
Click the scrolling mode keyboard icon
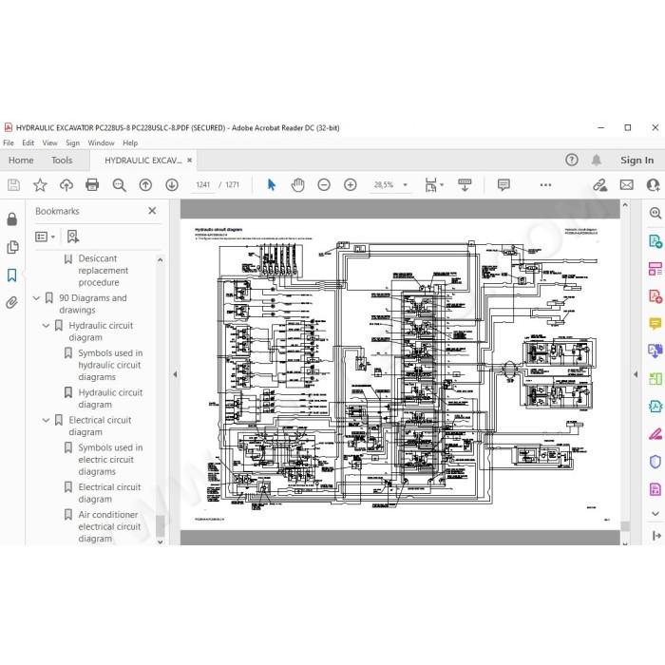(x=465, y=185)
